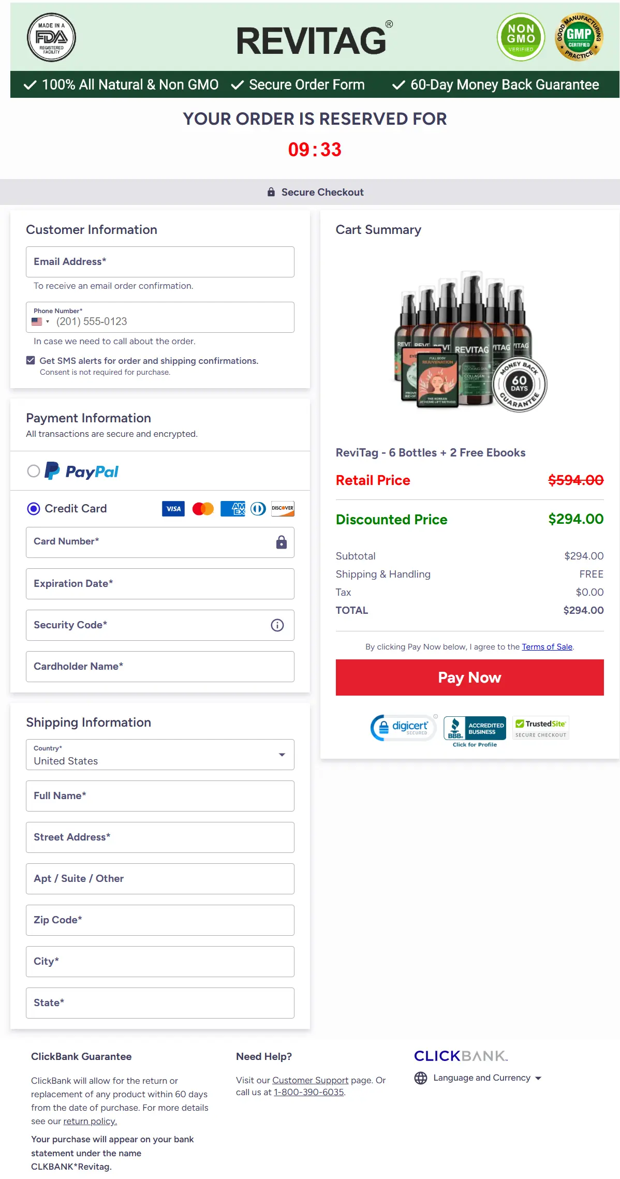This screenshot has height=1179, width=620.
Task: Open the phone country flag selector
Action: [x=40, y=321]
